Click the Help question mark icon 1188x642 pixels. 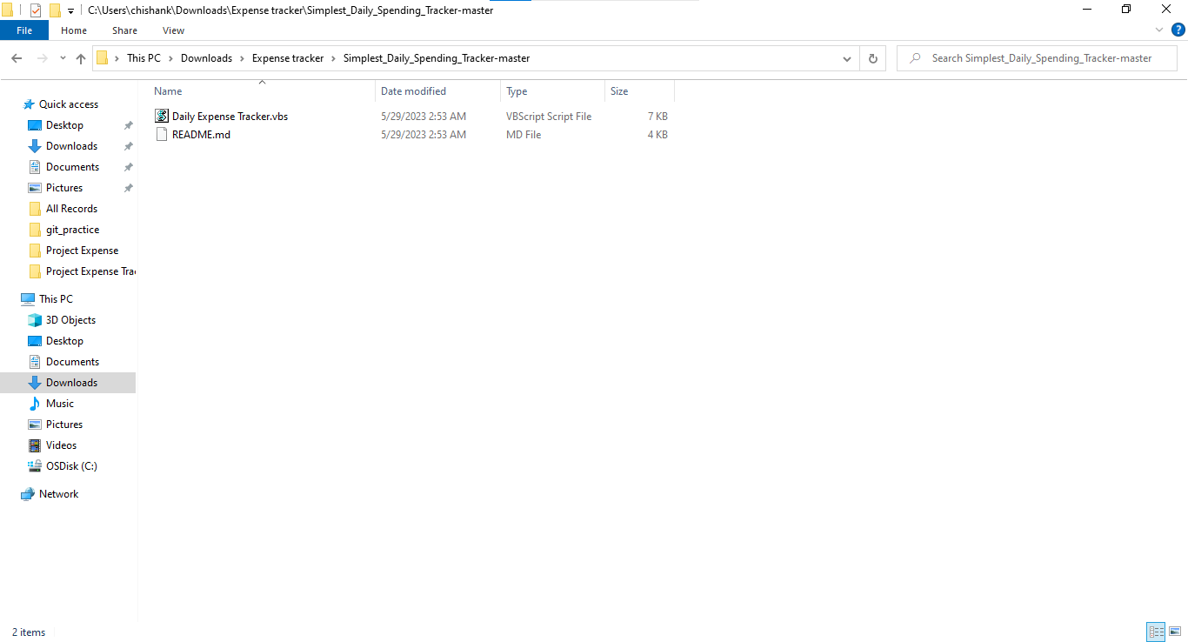(1179, 30)
